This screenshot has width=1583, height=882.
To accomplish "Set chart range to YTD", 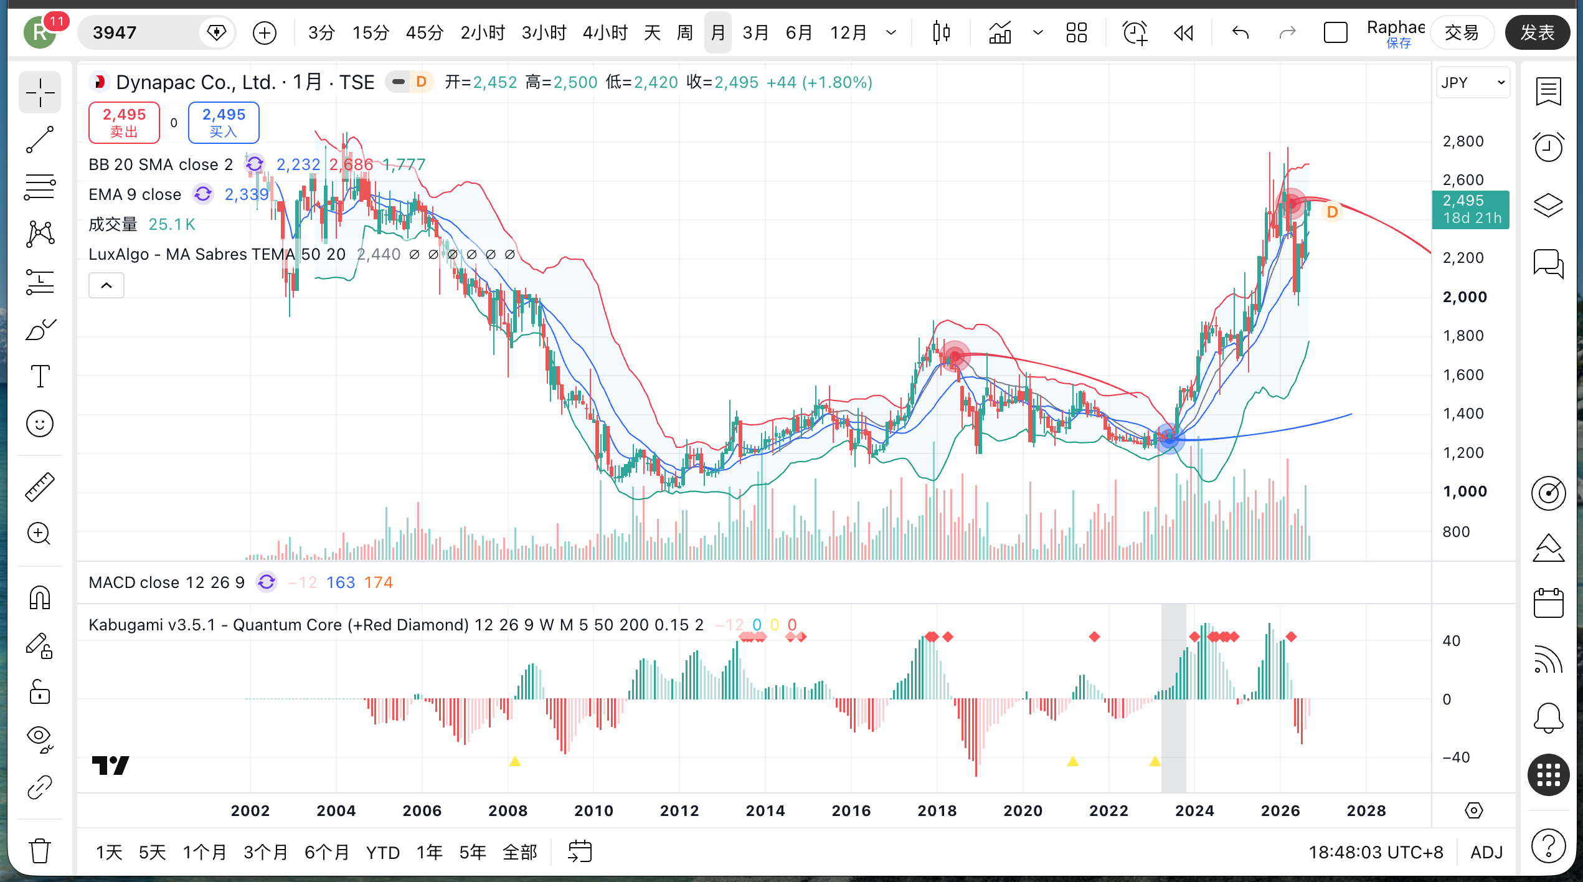I will click(382, 852).
